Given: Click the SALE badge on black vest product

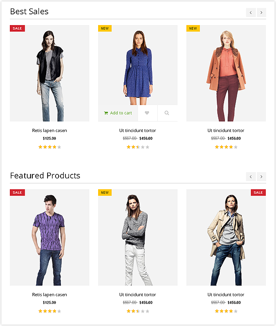Looking at the screenshot, I should [17, 28].
